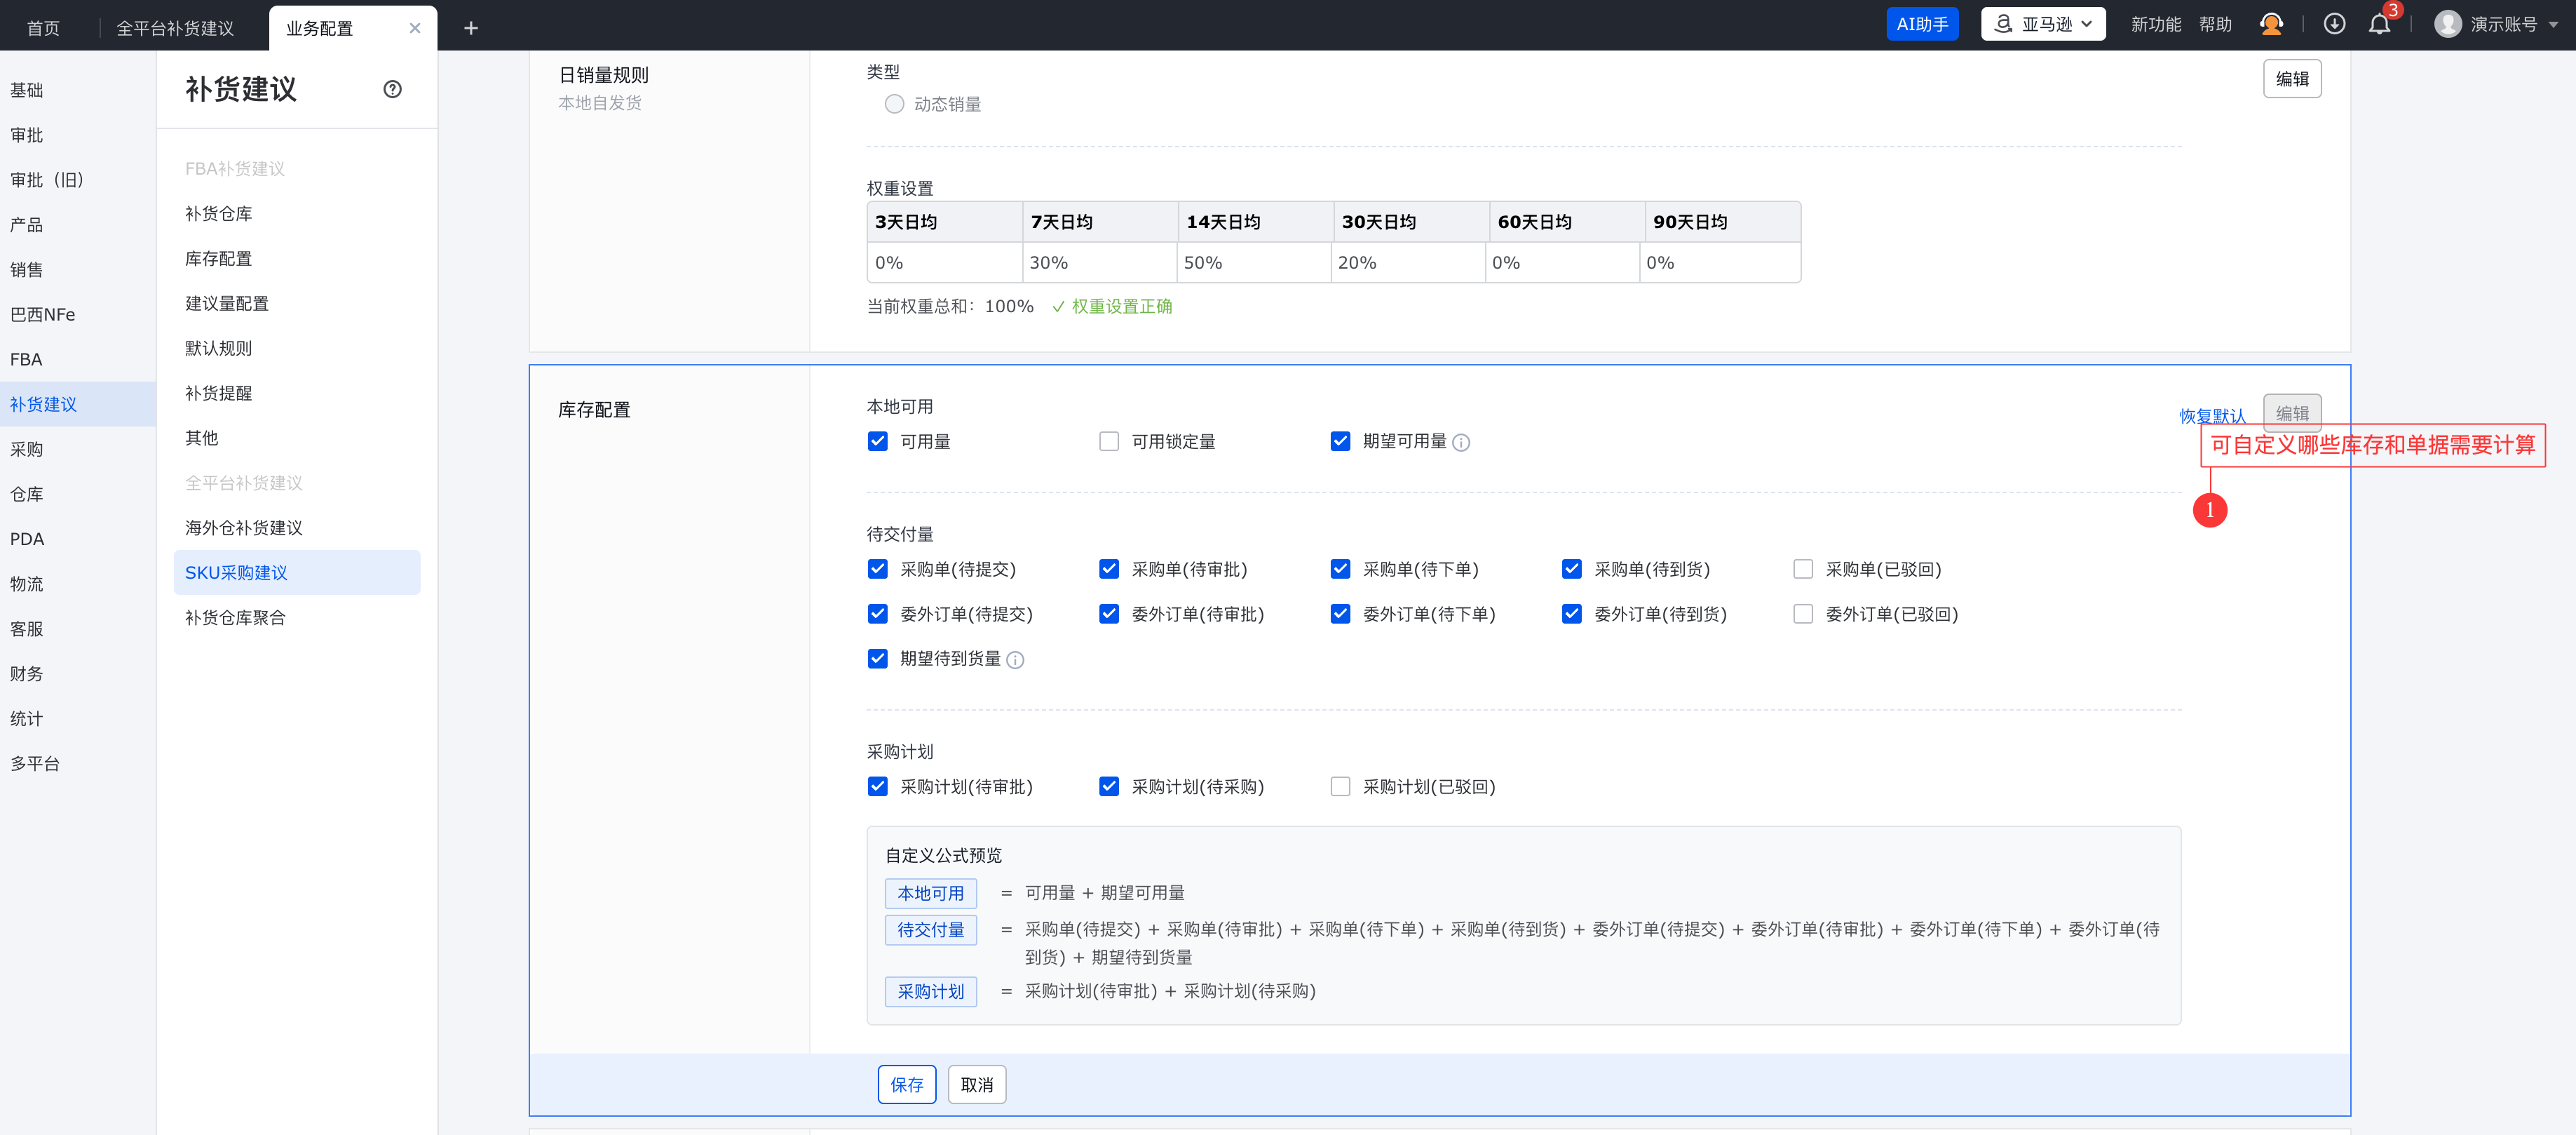
Task: Close the 业务配置 tab
Action: 414,28
